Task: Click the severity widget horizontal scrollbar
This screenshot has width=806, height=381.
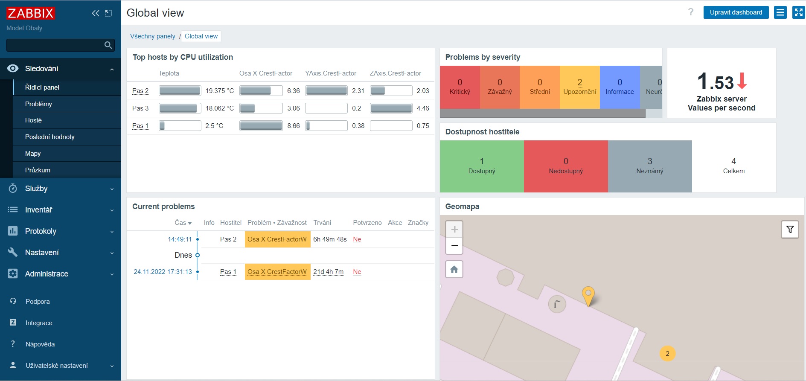Action: click(543, 113)
